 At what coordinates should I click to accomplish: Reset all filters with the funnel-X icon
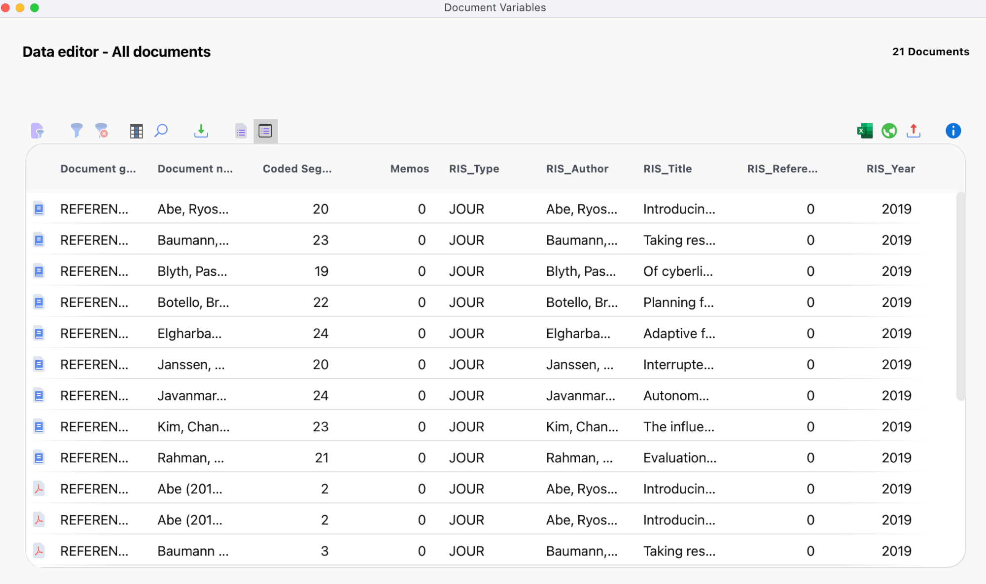click(102, 131)
